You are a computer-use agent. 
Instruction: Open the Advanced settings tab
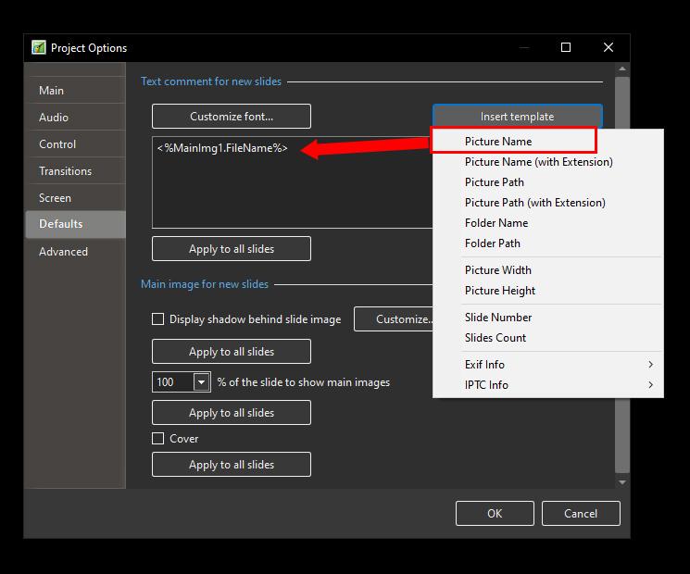click(63, 252)
